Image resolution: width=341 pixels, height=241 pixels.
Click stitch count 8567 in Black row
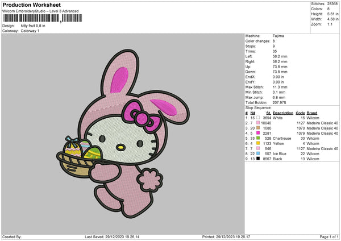pos(267,159)
